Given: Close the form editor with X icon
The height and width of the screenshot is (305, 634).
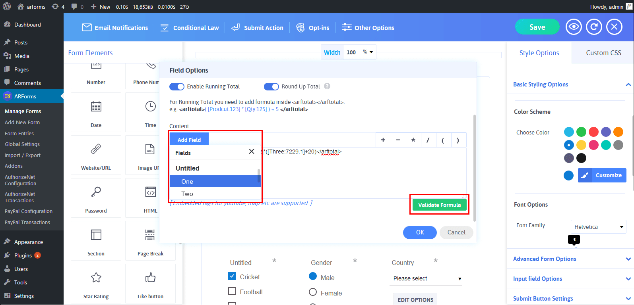Looking at the screenshot, I should point(614,27).
